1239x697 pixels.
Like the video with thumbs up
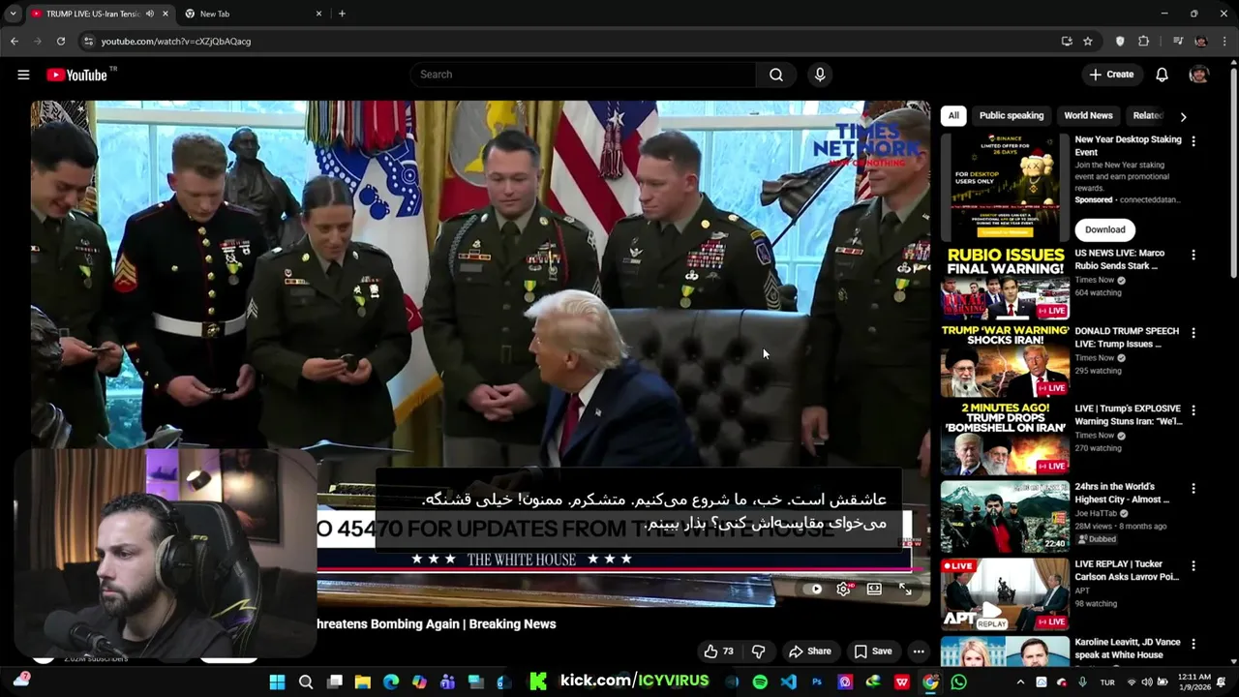coord(718,652)
